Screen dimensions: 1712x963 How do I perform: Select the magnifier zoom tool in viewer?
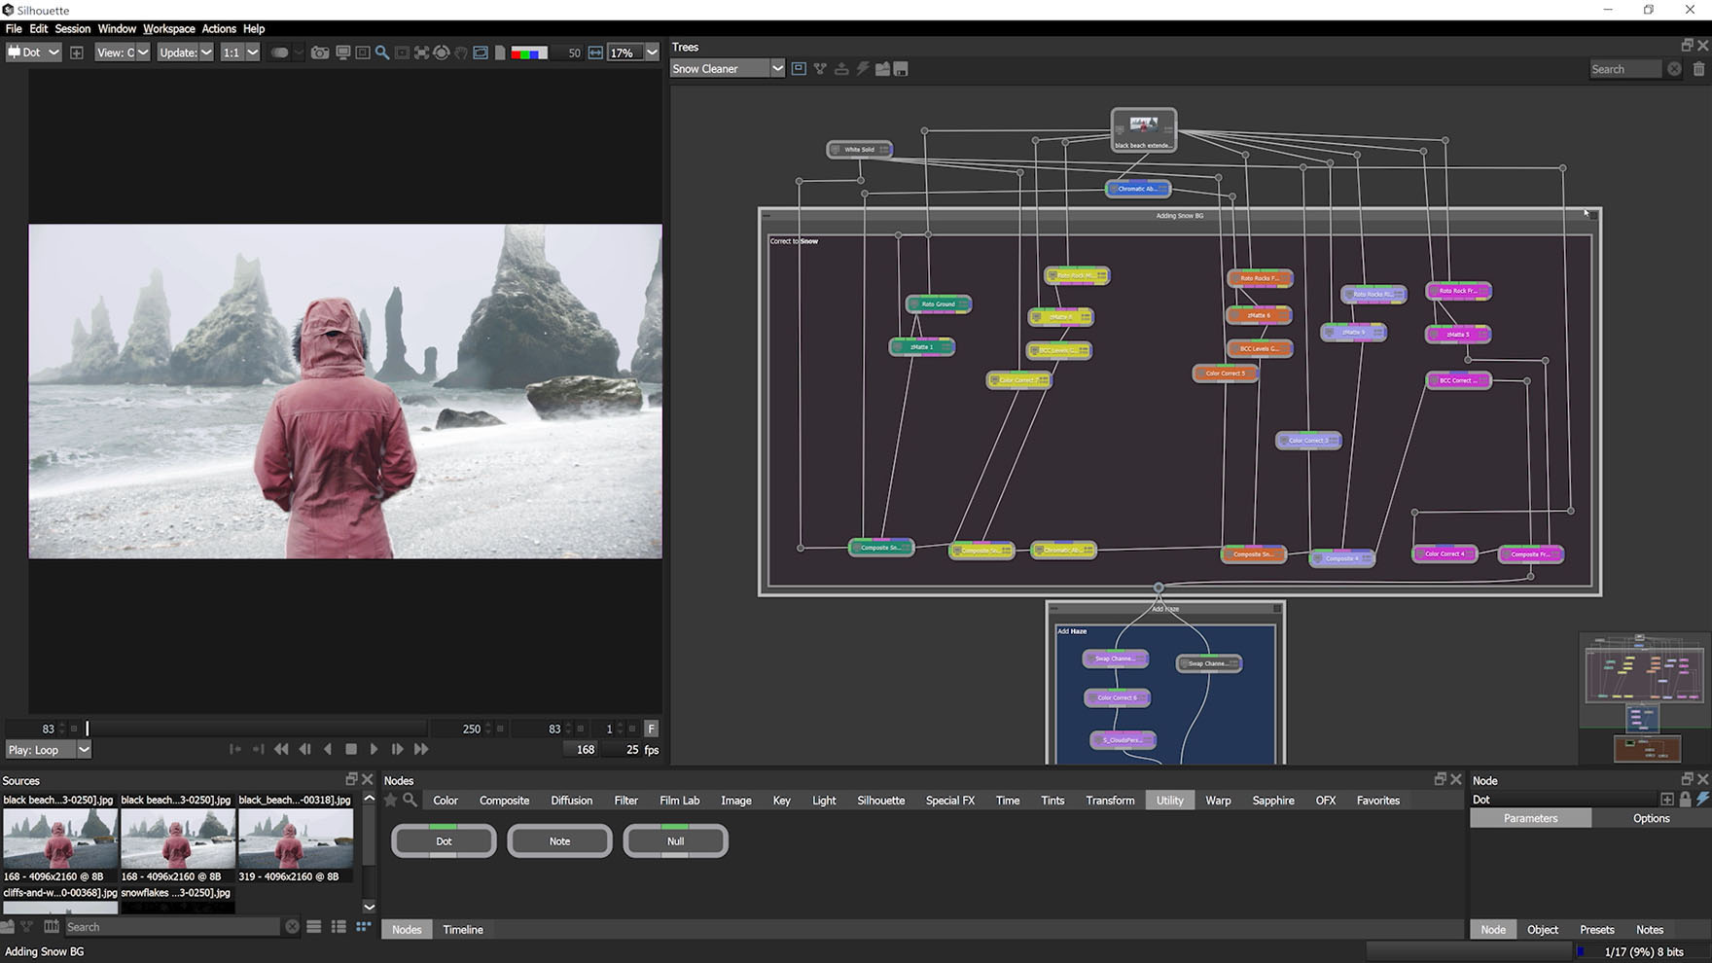coord(382,53)
